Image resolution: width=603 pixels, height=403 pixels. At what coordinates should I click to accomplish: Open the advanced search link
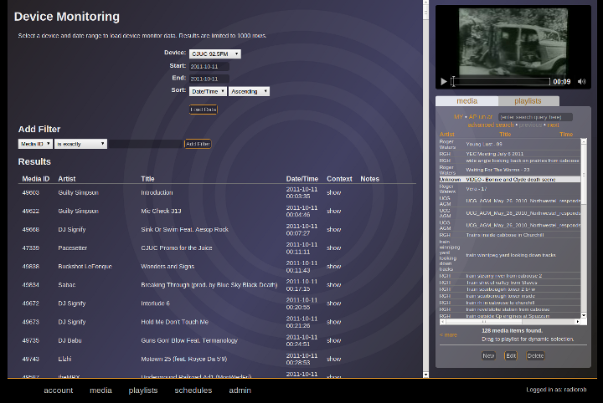tap(491, 125)
